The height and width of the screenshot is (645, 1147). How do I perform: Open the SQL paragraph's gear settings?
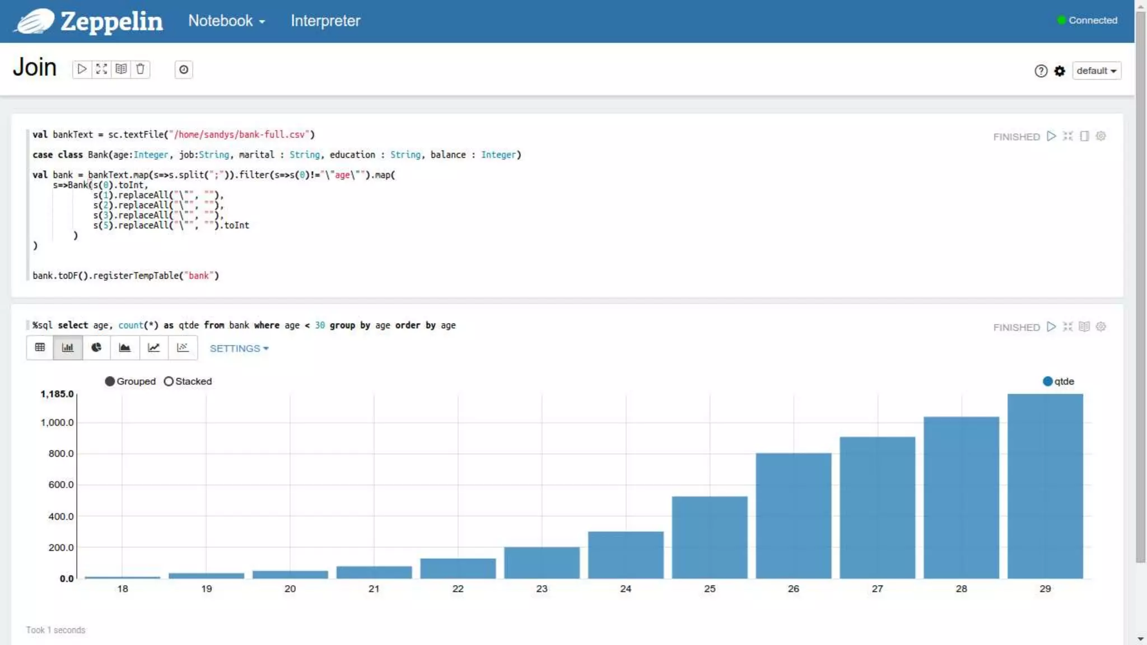(x=1101, y=326)
